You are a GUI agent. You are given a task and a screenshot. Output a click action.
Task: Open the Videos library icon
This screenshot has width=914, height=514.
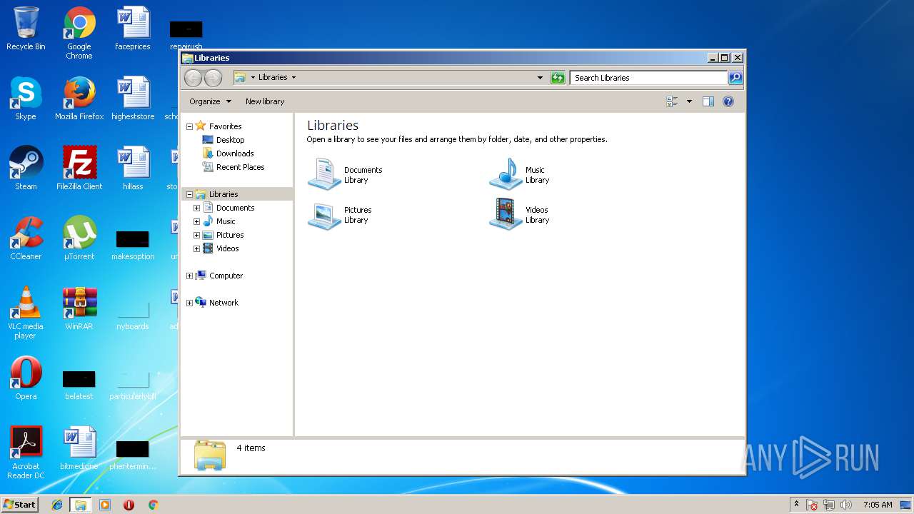(506, 215)
